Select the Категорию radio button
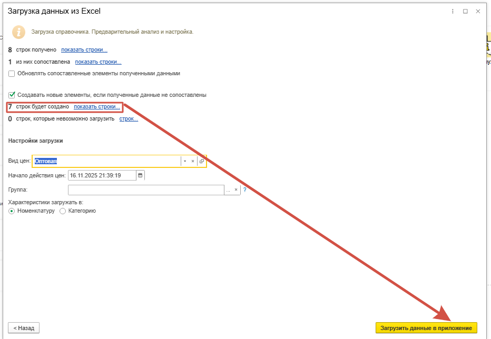 coord(63,211)
